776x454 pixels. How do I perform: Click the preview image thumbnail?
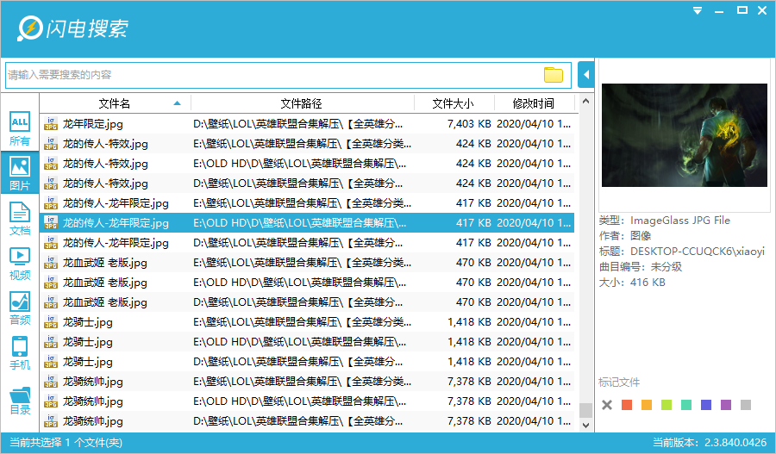click(685, 135)
